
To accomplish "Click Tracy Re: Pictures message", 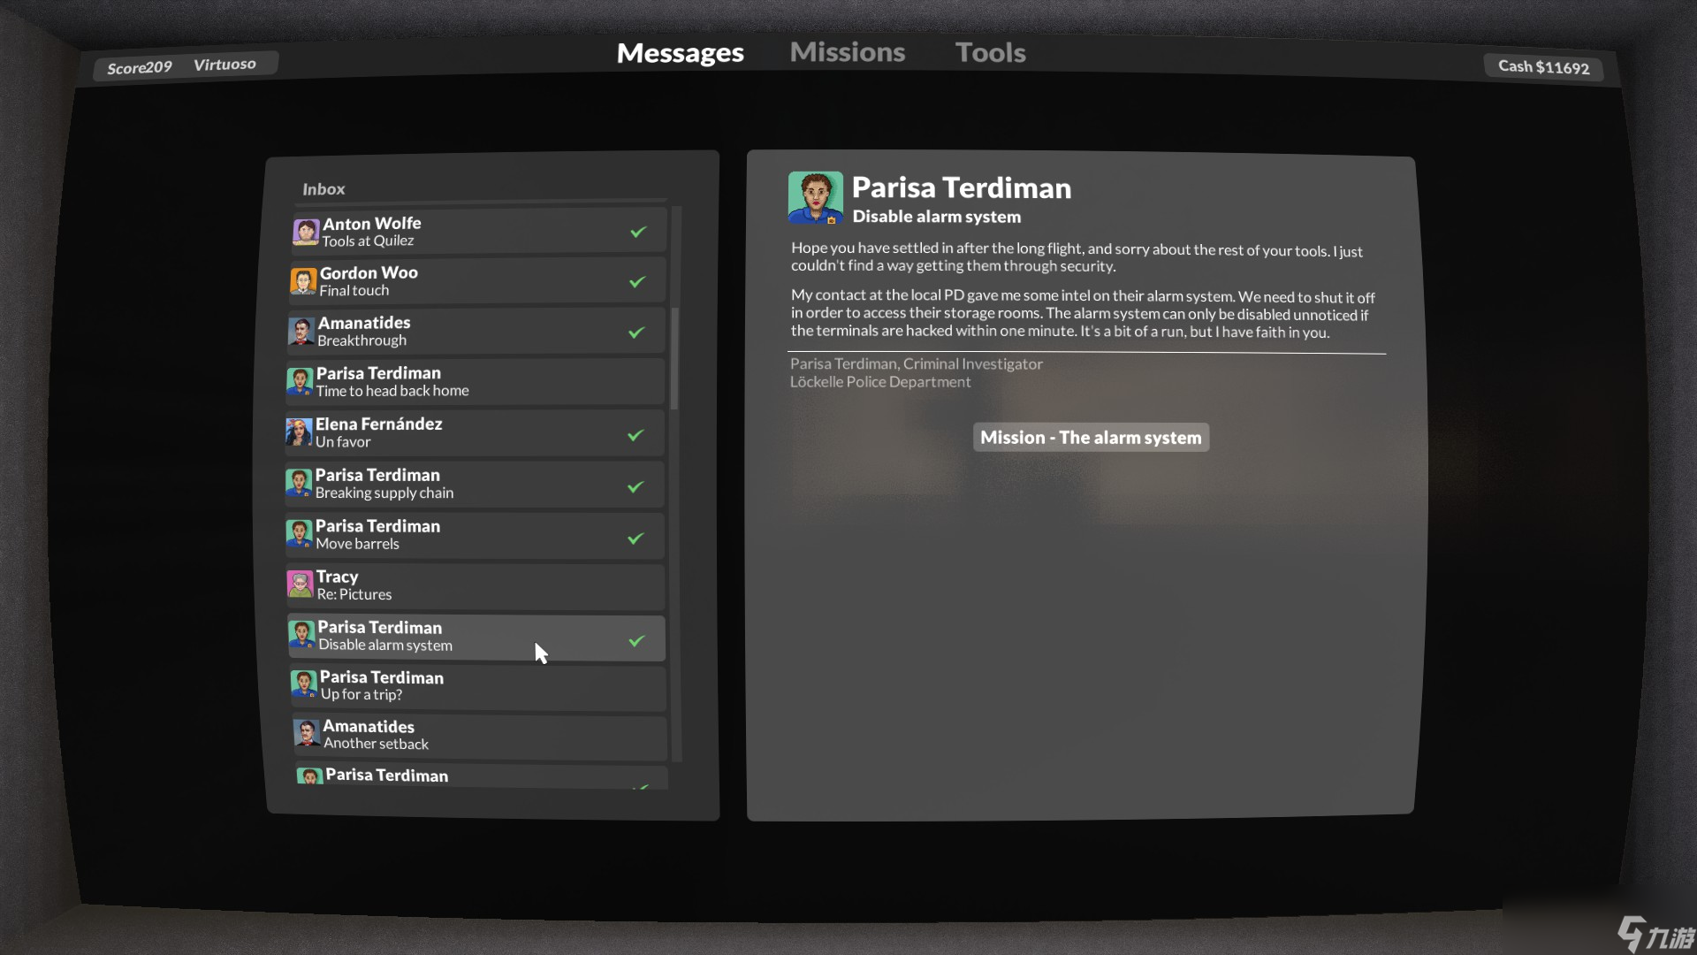I will click(x=476, y=585).
